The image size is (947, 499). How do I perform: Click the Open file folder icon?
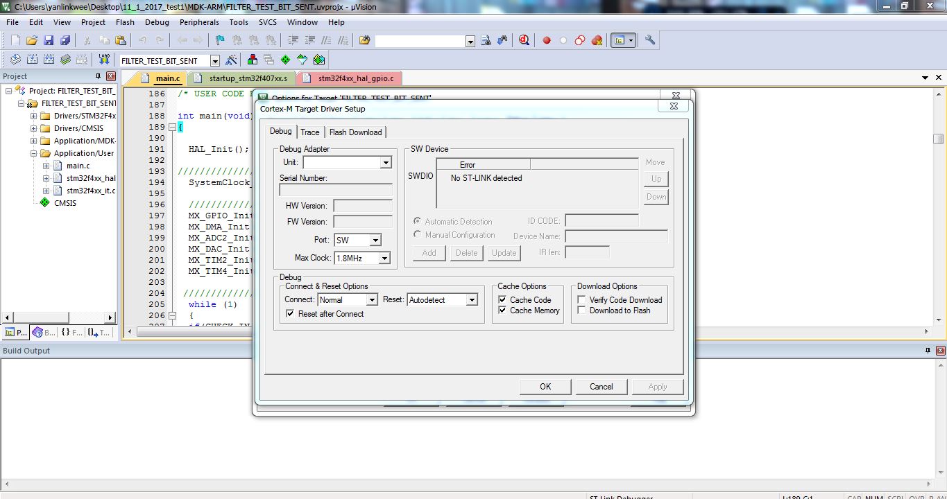click(x=32, y=41)
